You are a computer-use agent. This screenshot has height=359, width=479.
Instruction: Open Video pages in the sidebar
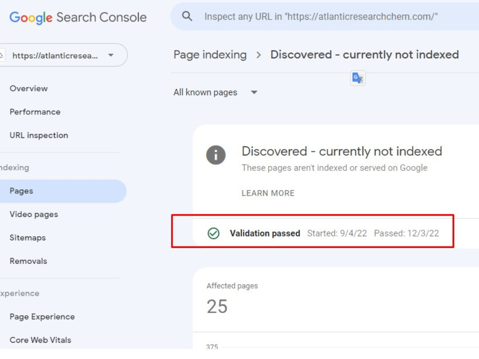(x=34, y=214)
